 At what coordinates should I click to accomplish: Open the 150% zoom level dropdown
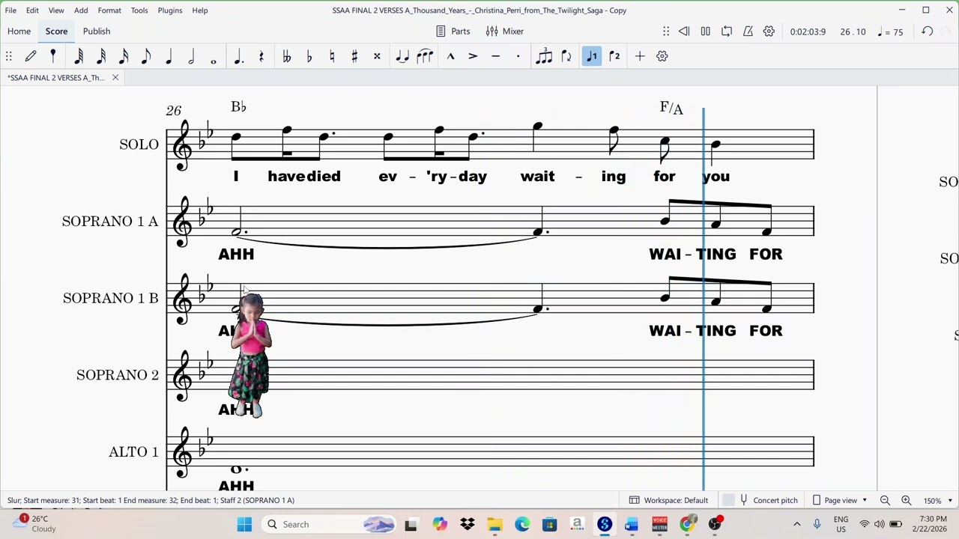tap(938, 500)
